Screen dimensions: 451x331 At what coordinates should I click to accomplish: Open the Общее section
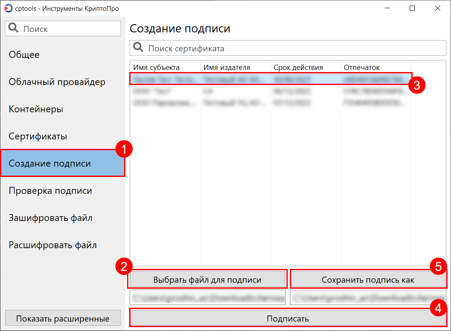point(24,55)
